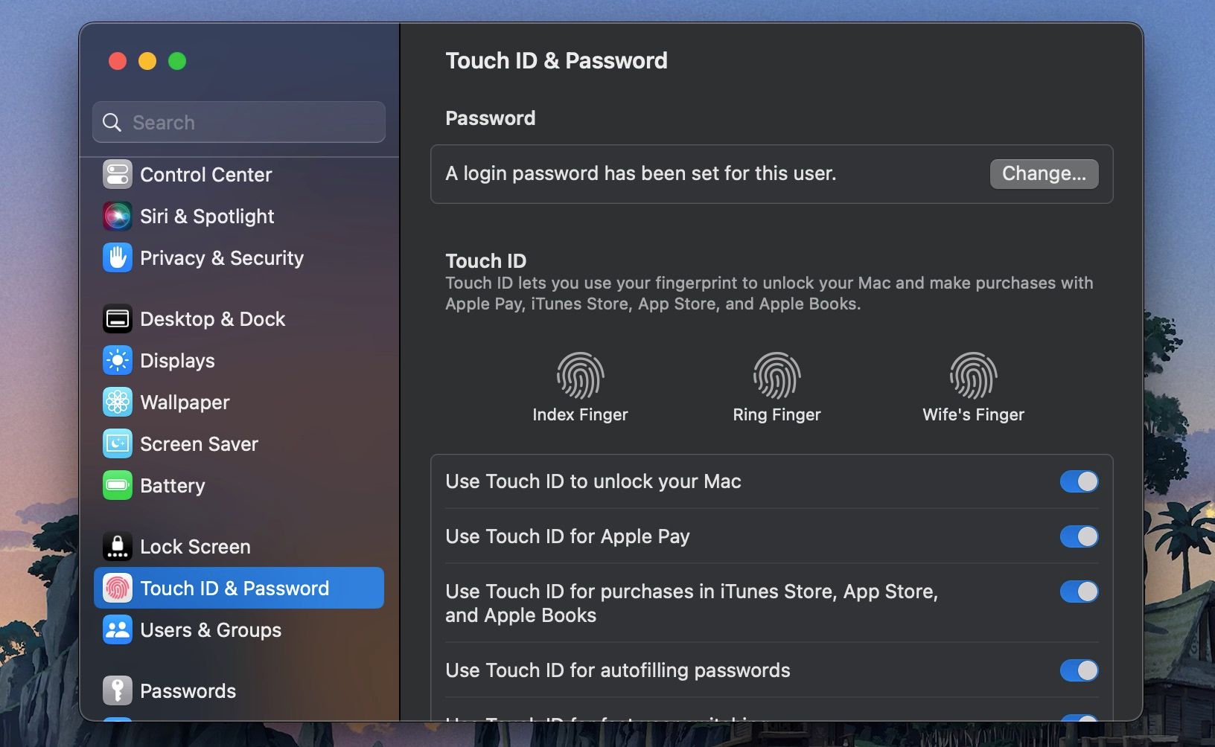Click the Control Center icon in the sidebar
The image size is (1215, 747).
pyautogui.click(x=117, y=174)
